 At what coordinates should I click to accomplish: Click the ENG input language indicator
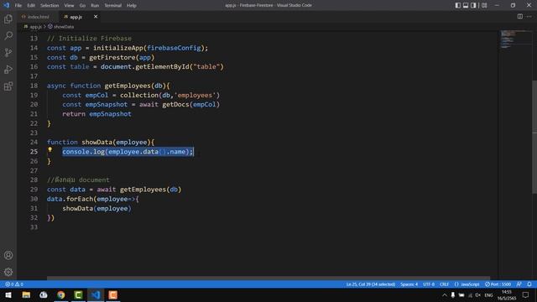click(488, 294)
